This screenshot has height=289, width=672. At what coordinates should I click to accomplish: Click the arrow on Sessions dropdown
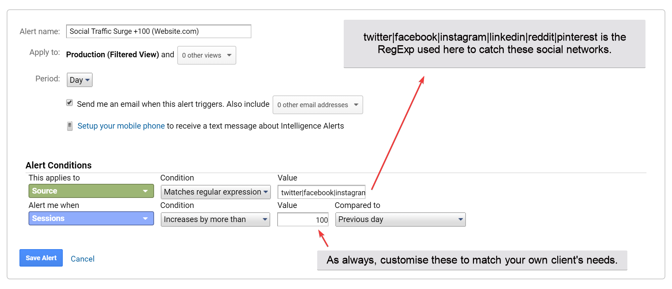point(145,218)
